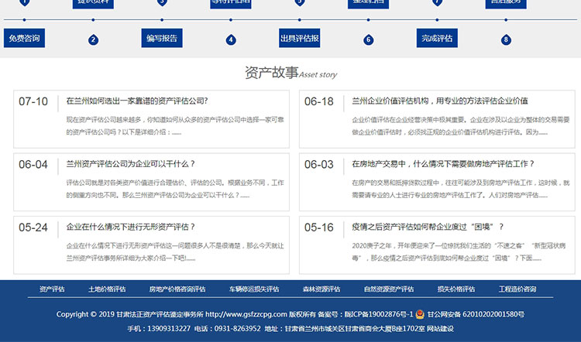
Task: Click the step 8 circle marker
Action: [x=506, y=39]
